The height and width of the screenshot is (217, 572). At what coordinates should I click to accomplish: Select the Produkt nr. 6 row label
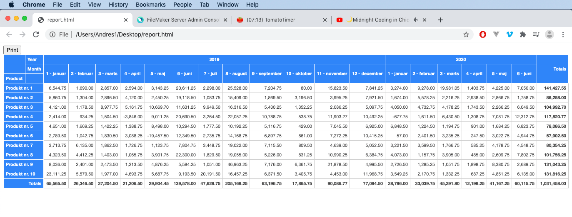(24, 136)
